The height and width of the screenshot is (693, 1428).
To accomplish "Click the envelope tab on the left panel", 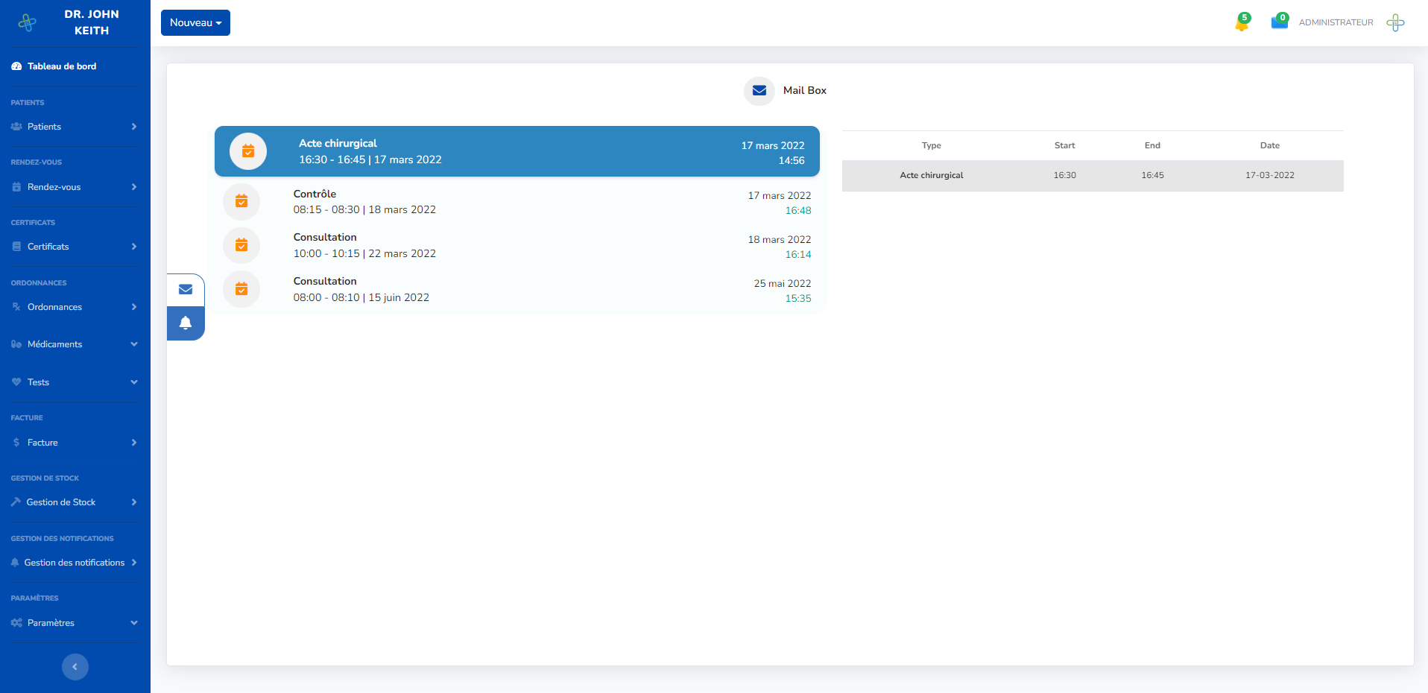I will tap(186, 290).
